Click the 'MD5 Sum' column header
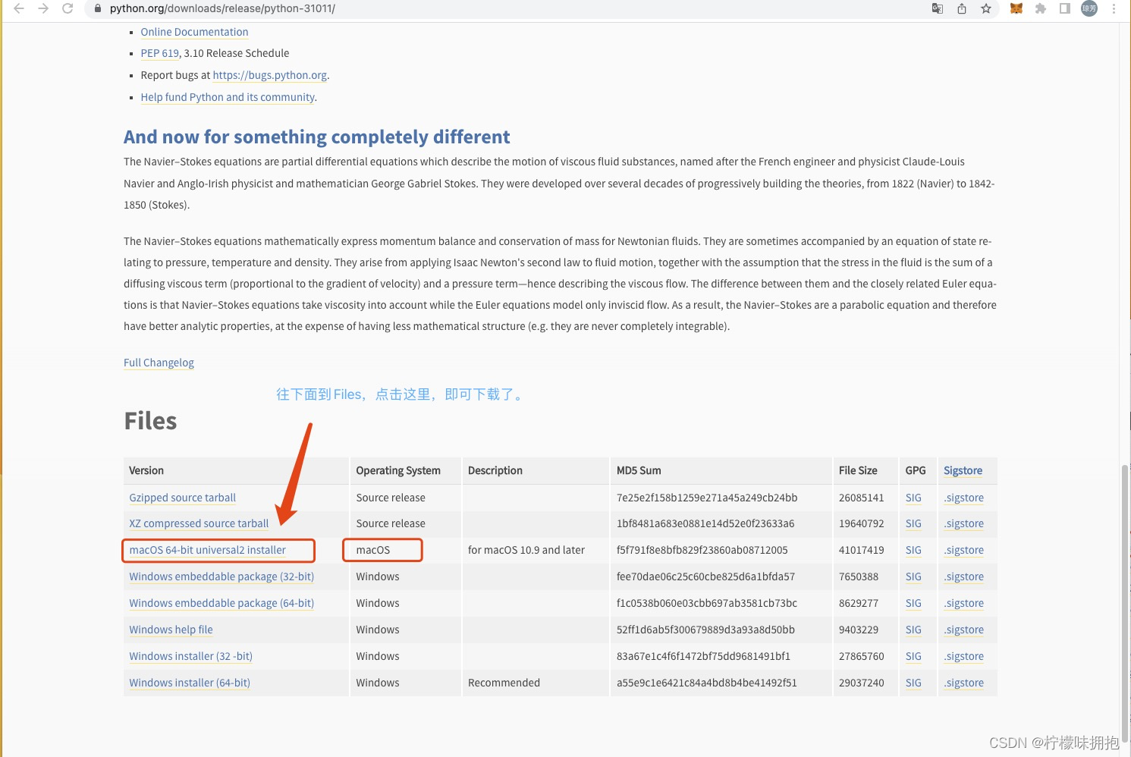The width and height of the screenshot is (1131, 757). [x=639, y=470]
